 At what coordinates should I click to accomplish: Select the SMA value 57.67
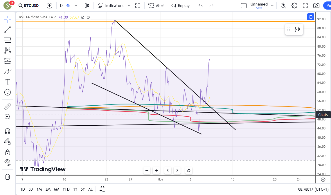point(74,17)
